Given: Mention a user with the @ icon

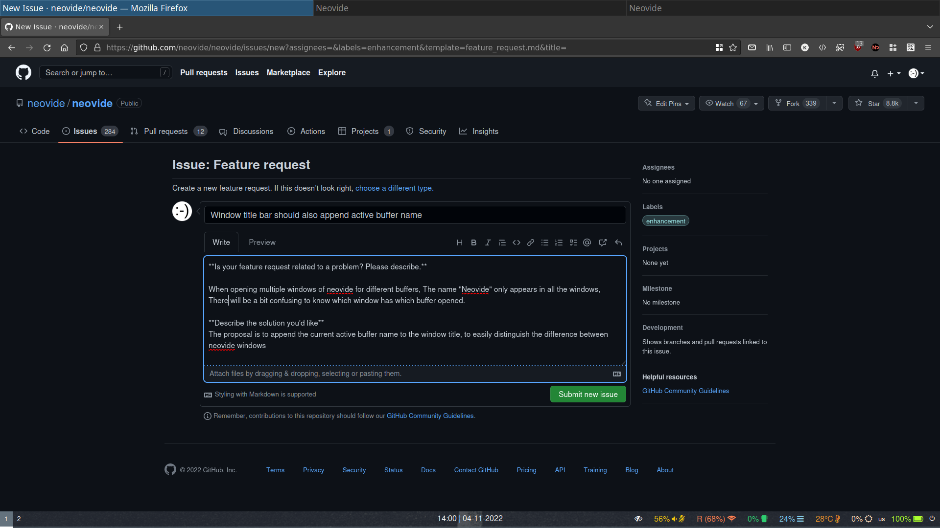Looking at the screenshot, I should pos(587,242).
